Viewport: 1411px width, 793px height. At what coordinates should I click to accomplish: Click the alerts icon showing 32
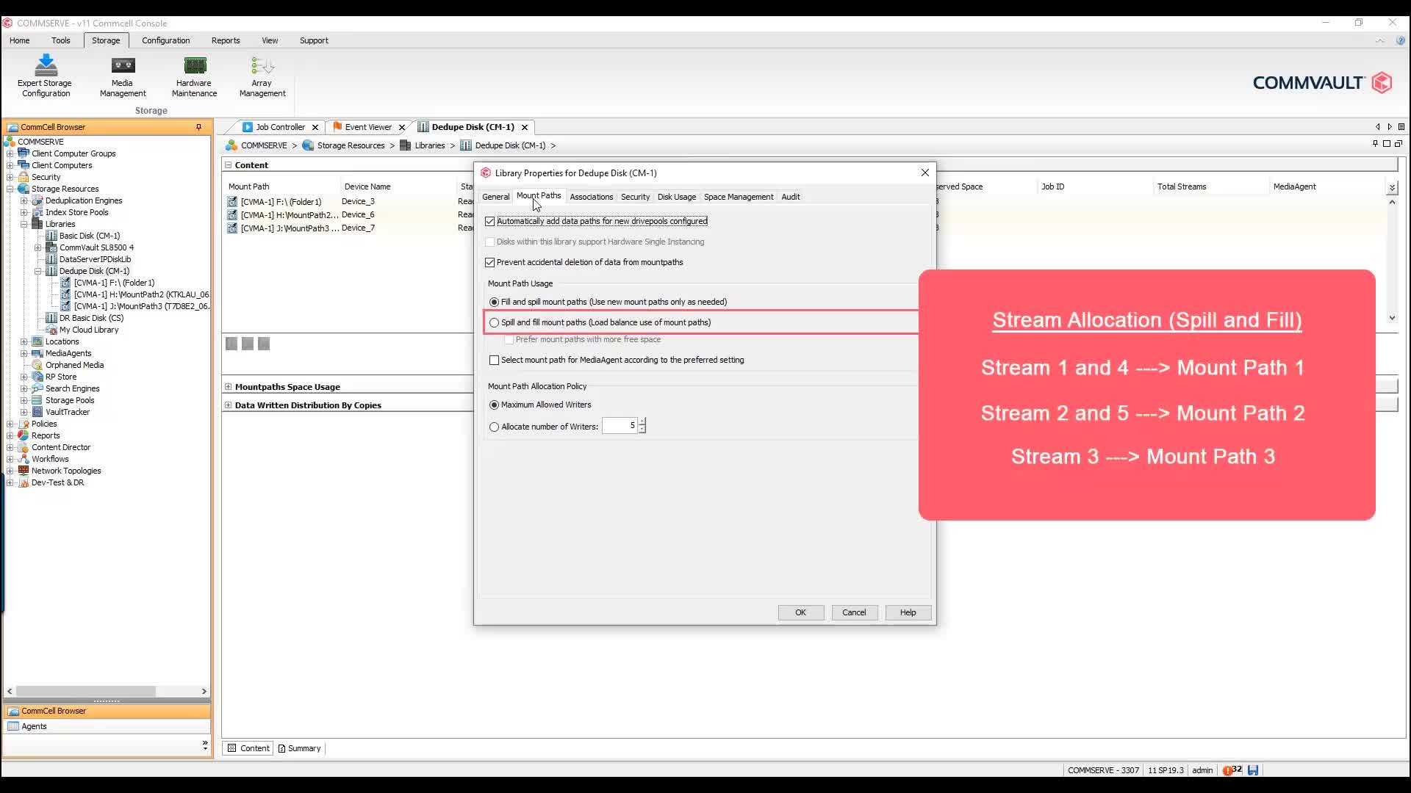pyautogui.click(x=1231, y=770)
